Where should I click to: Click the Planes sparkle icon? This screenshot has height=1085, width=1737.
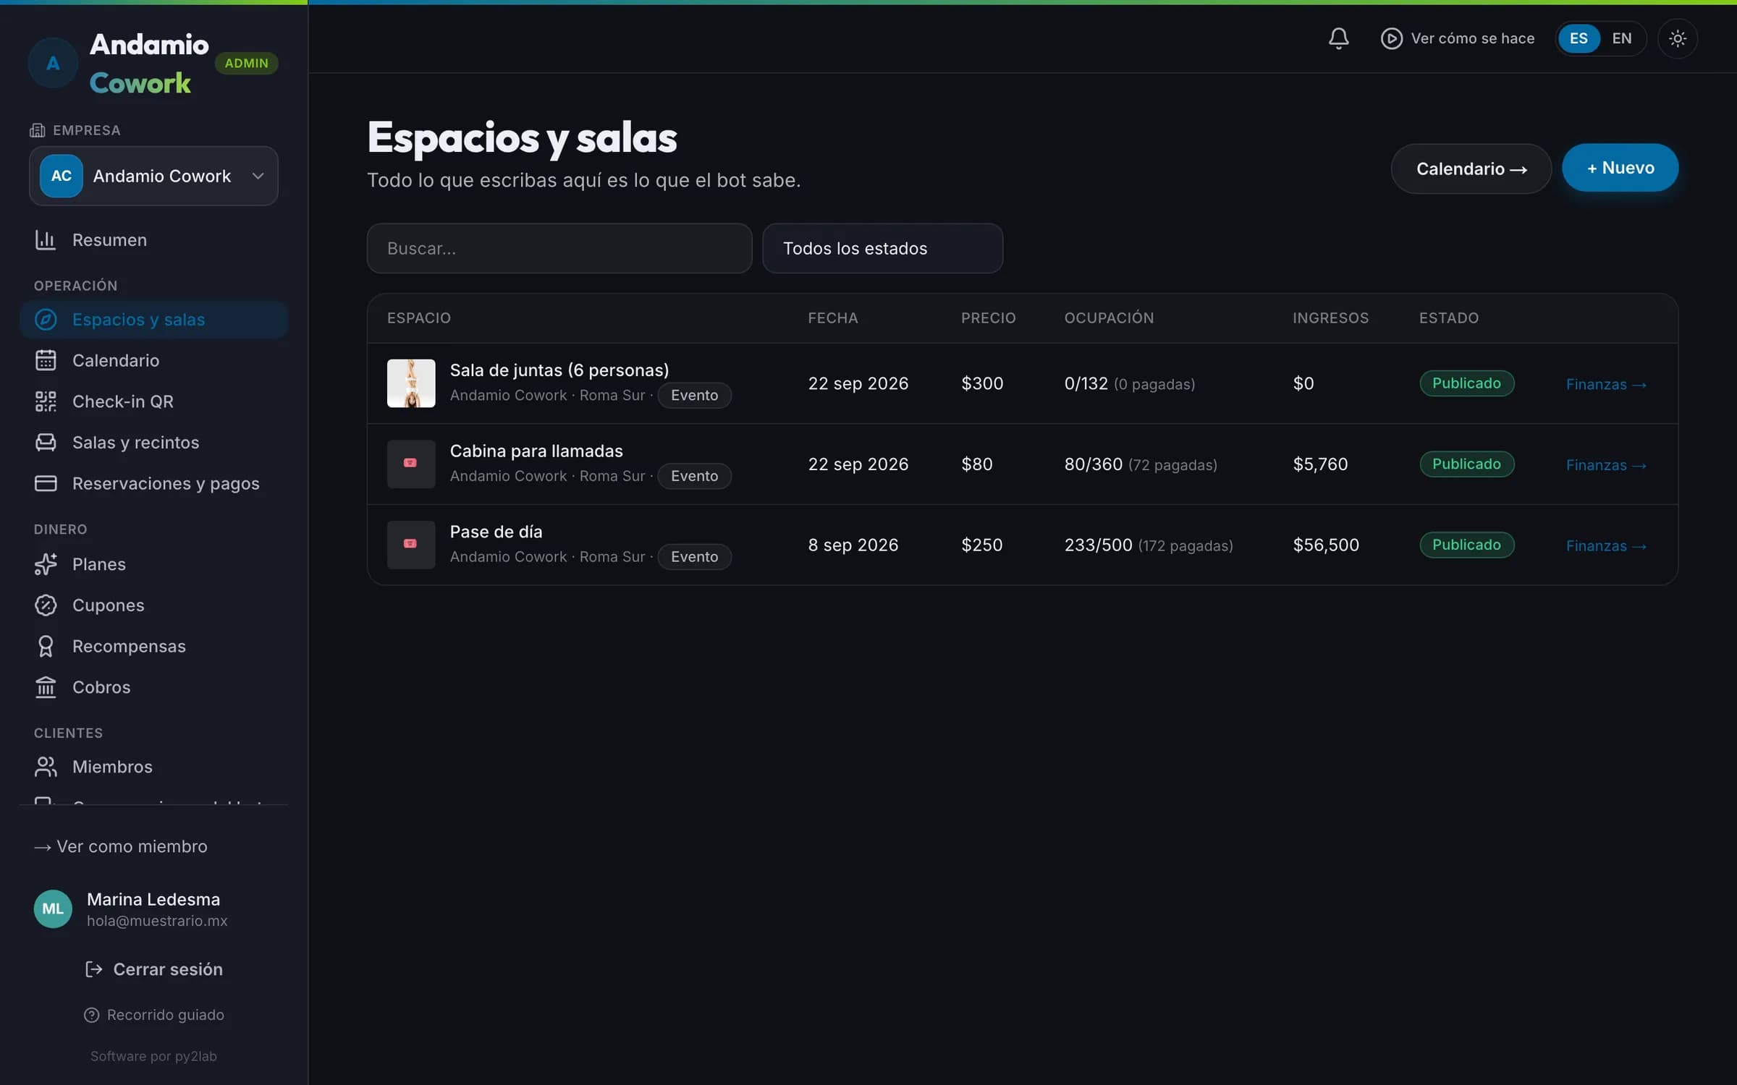coord(46,564)
